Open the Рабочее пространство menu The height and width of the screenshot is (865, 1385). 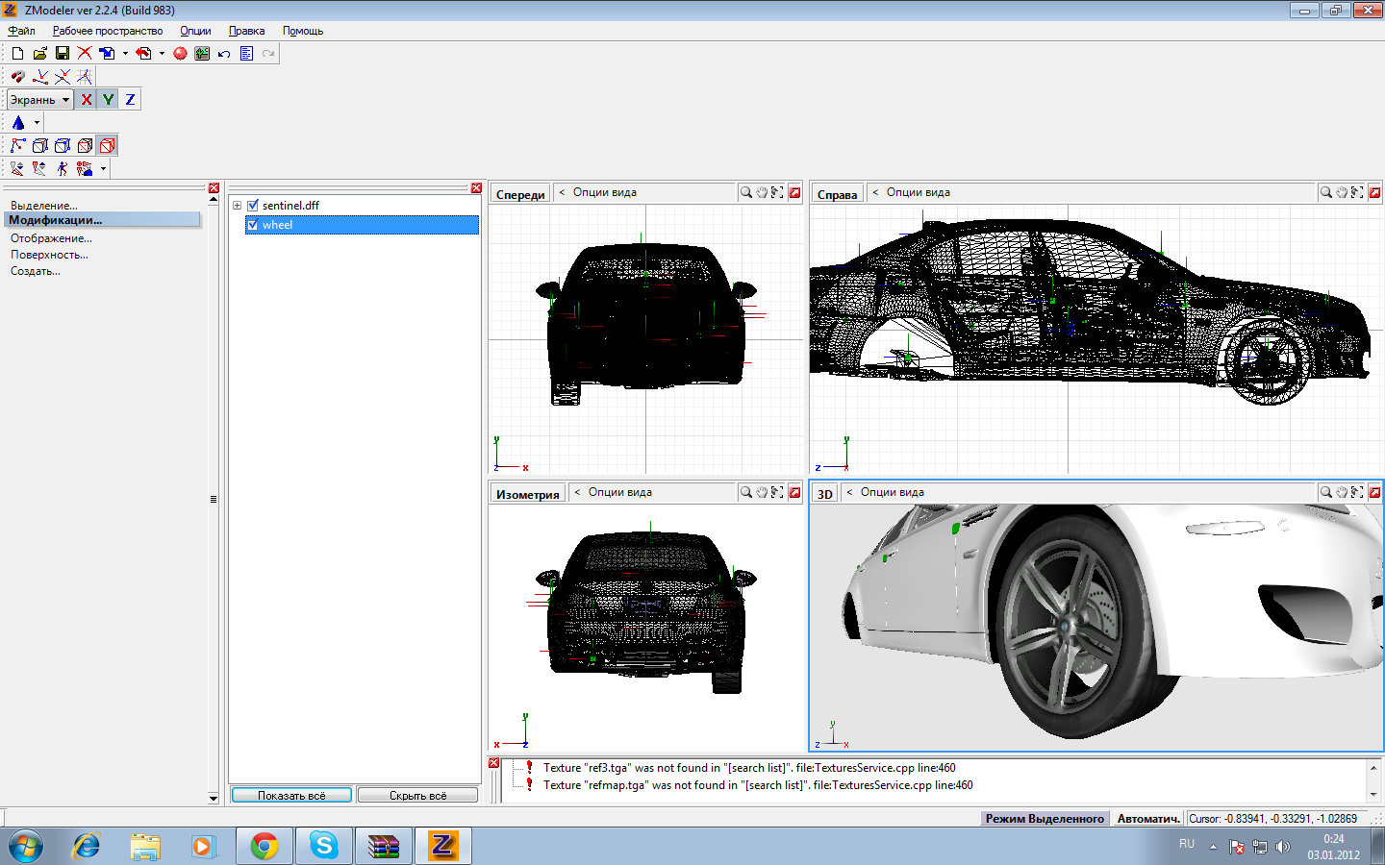click(108, 31)
